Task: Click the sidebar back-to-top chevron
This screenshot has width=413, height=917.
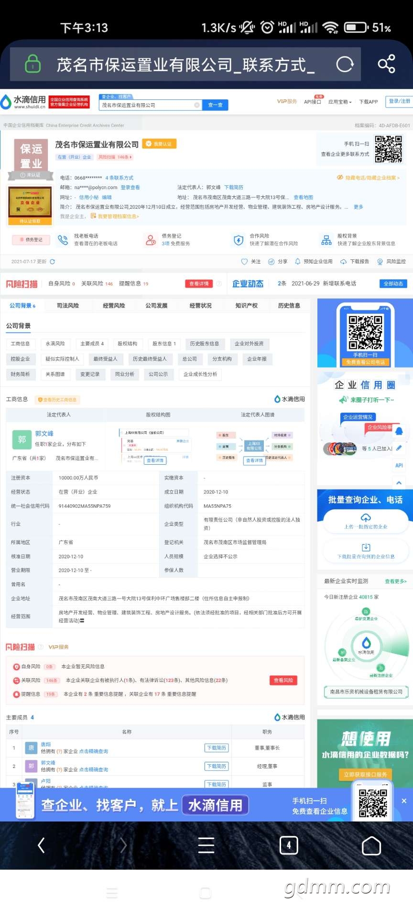Action: [x=399, y=483]
